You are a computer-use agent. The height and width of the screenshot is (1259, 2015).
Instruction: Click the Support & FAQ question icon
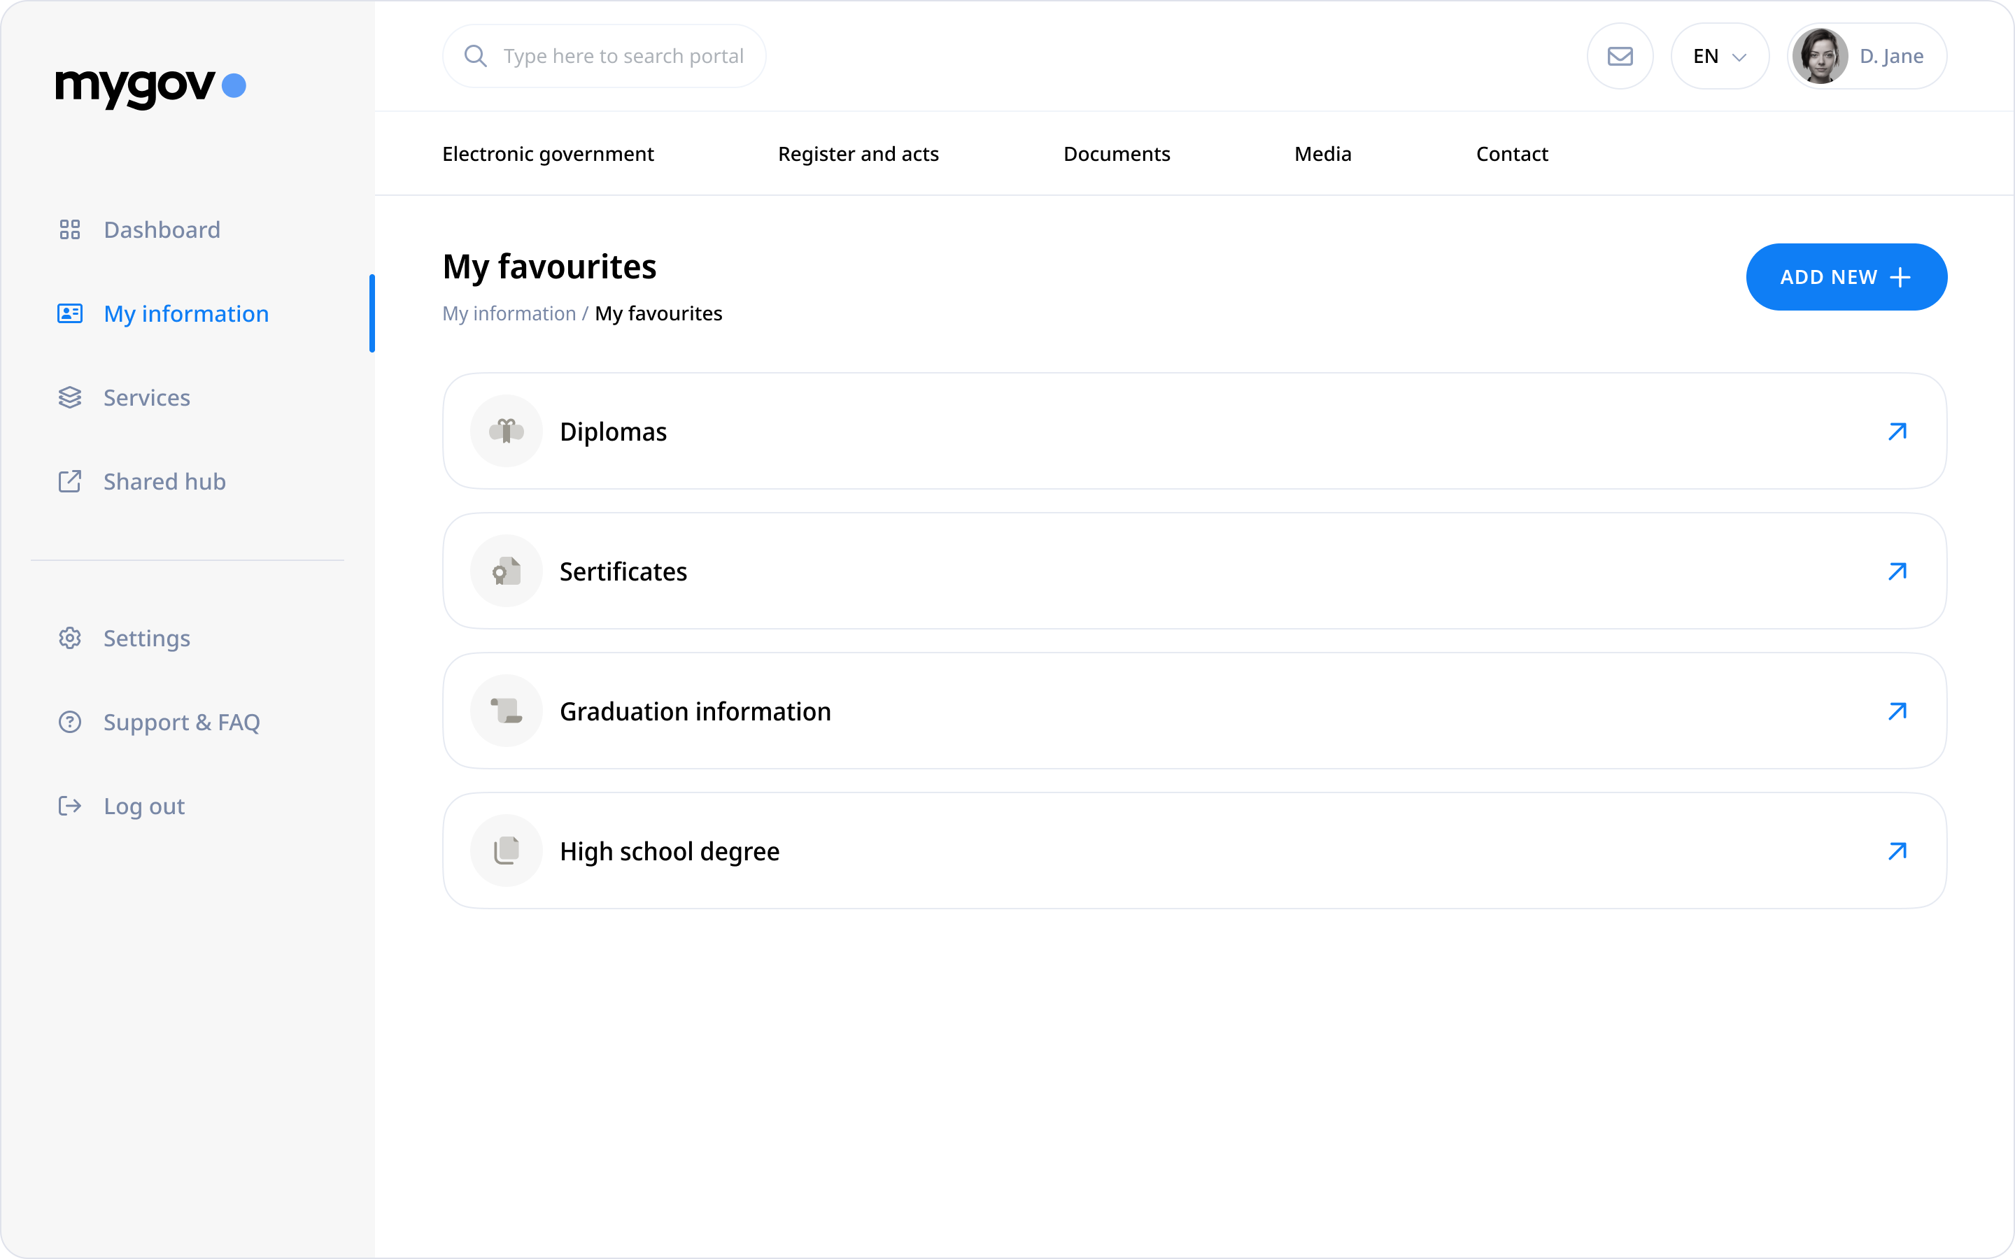click(x=70, y=722)
